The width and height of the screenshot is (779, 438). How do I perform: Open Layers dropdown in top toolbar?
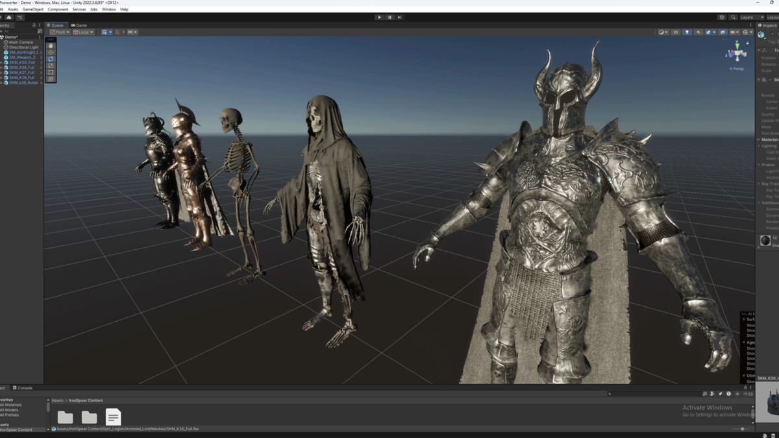(x=751, y=18)
